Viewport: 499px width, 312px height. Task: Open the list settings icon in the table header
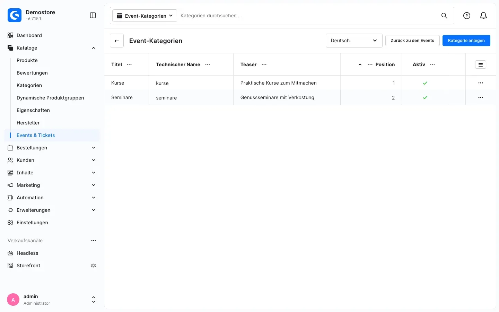coord(481,64)
